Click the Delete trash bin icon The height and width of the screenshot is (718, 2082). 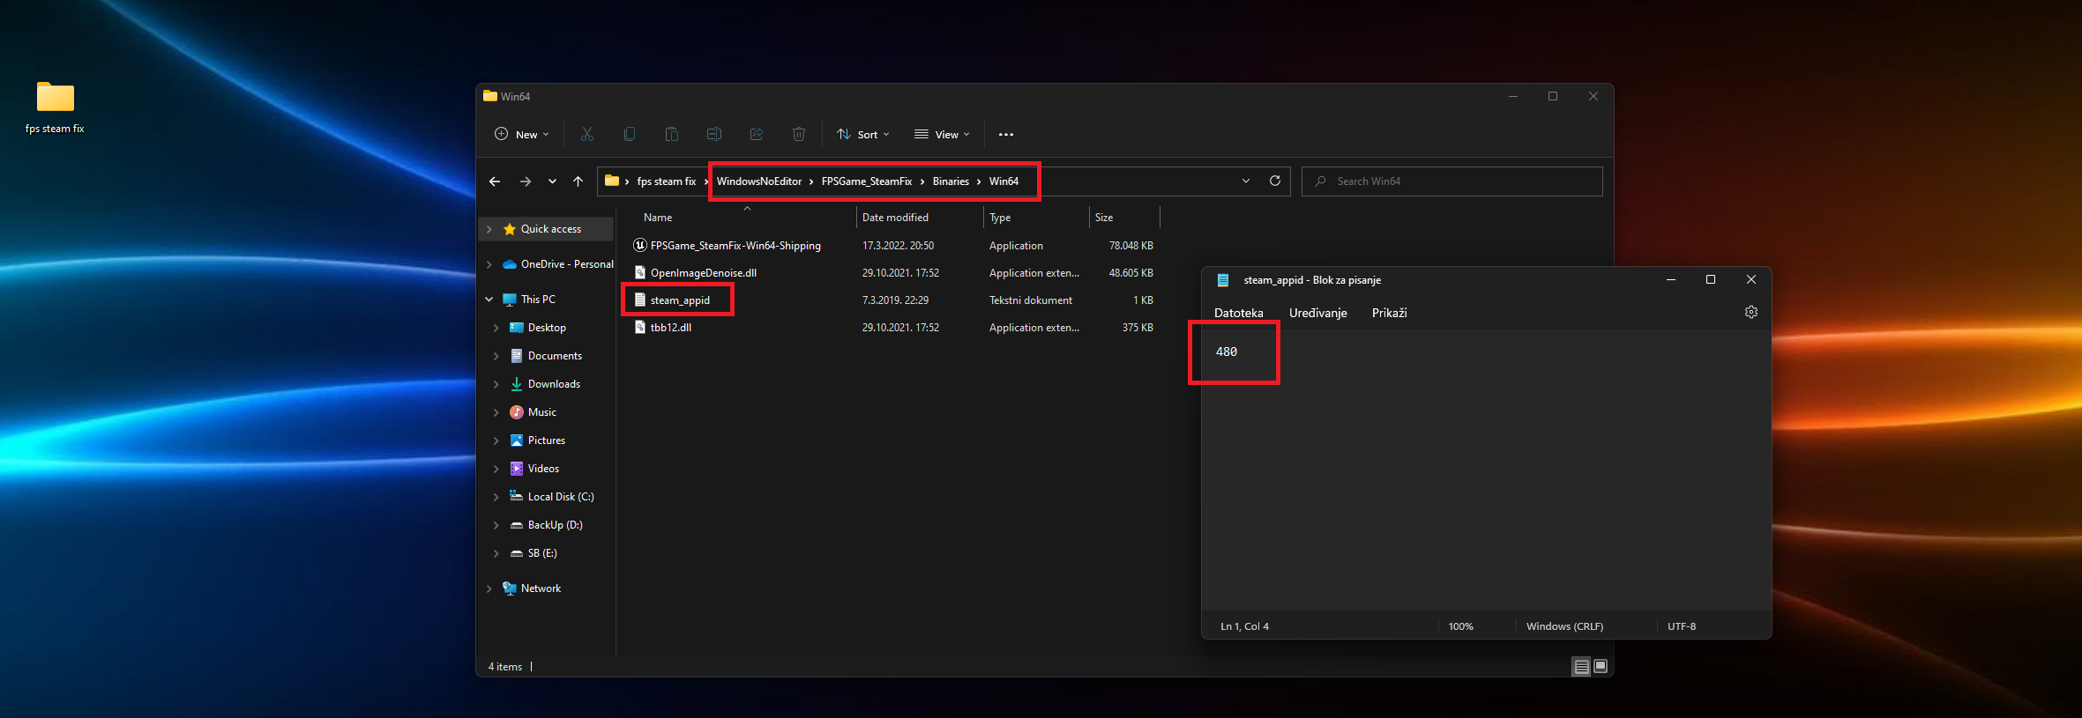click(799, 134)
